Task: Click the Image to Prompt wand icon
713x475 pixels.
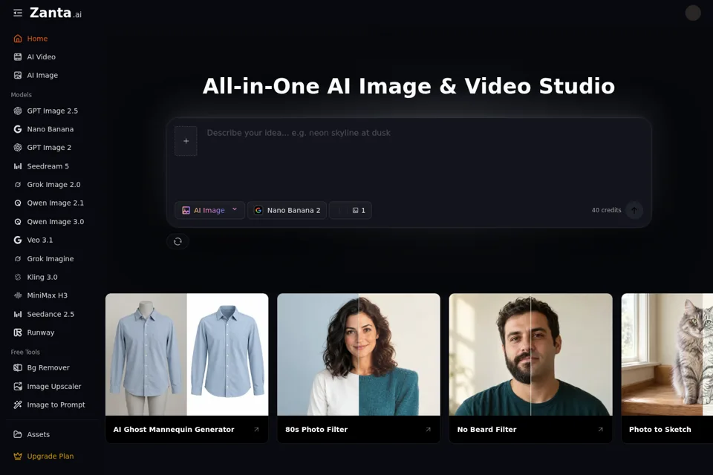Action: tap(18, 404)
